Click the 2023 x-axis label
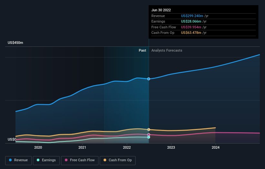Viewport: 265px width, 169px height. [x=171, y=147]
